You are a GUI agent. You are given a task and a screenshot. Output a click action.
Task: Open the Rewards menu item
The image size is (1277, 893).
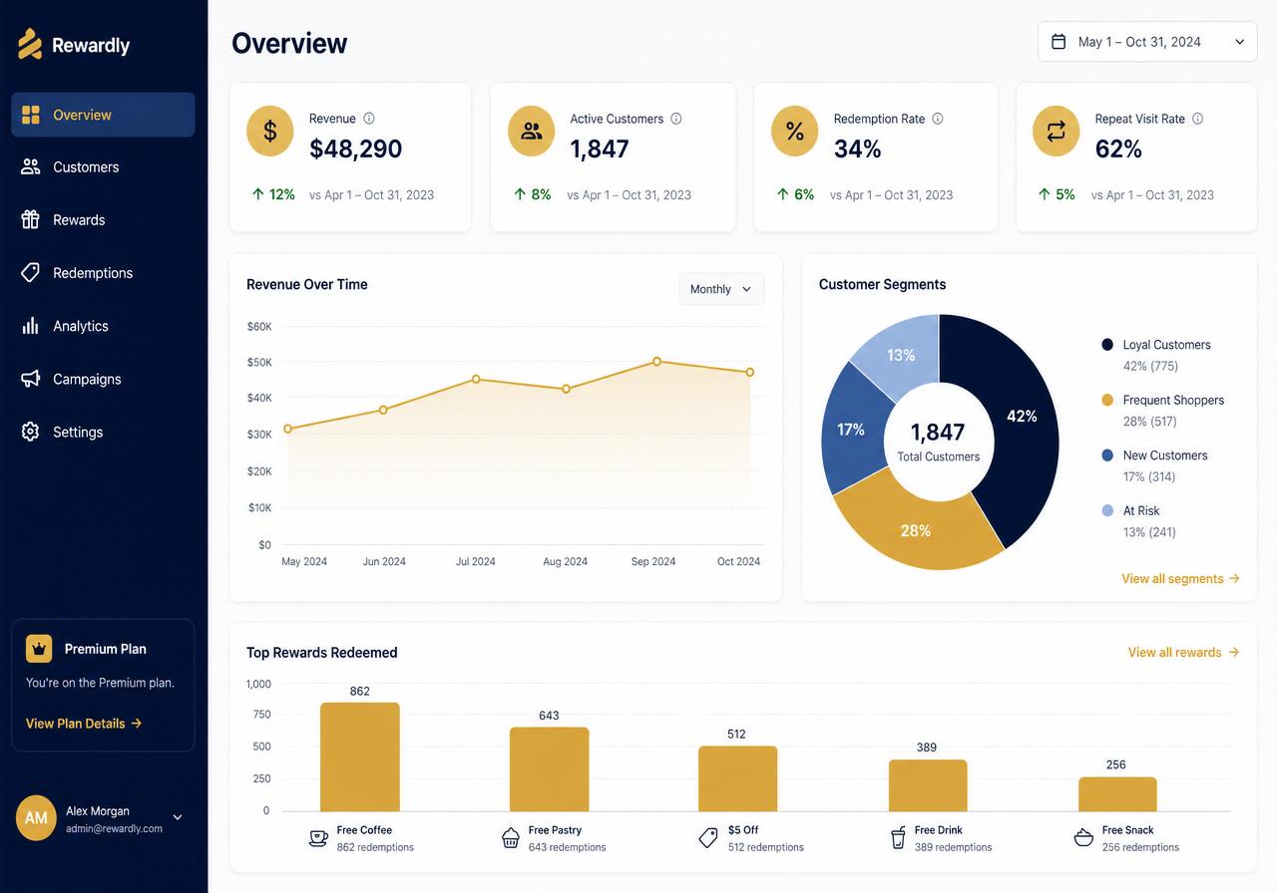pyautogui.click(x=103, y=219)
